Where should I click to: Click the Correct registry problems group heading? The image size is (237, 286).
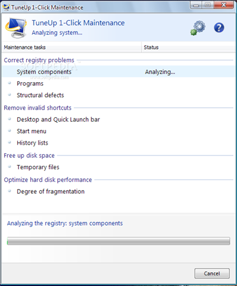pos(39,60)
